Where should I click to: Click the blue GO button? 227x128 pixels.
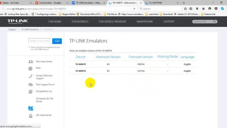[x=57, y=41]
